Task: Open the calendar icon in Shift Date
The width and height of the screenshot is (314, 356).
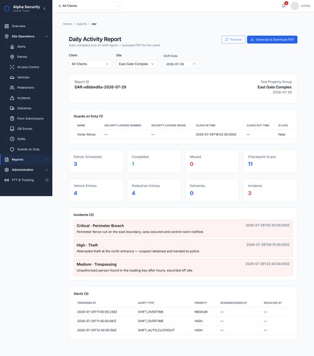Action: (194, 64)
